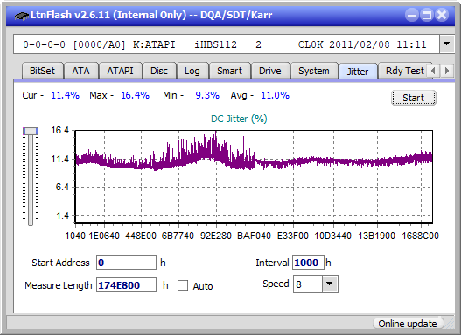Click the LtnFlash chip icon in title bar

tap(21, 15)
